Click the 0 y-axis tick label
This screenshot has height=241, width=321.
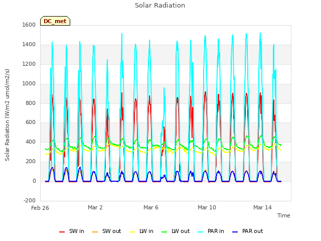point(34,181)
